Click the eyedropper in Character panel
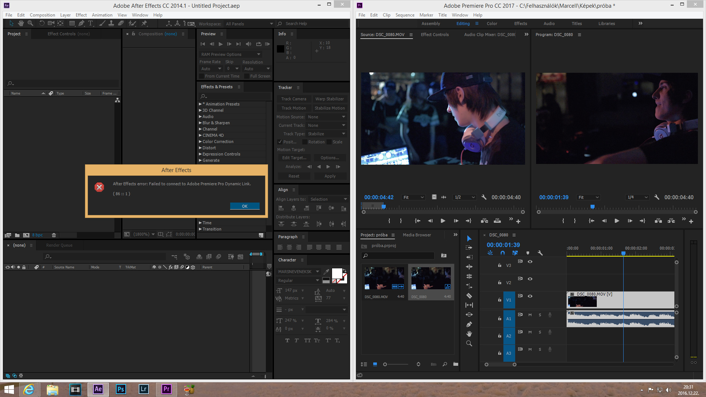Image resolution: width=706 pixels, height=397 pixels. [x=326, y=272]
